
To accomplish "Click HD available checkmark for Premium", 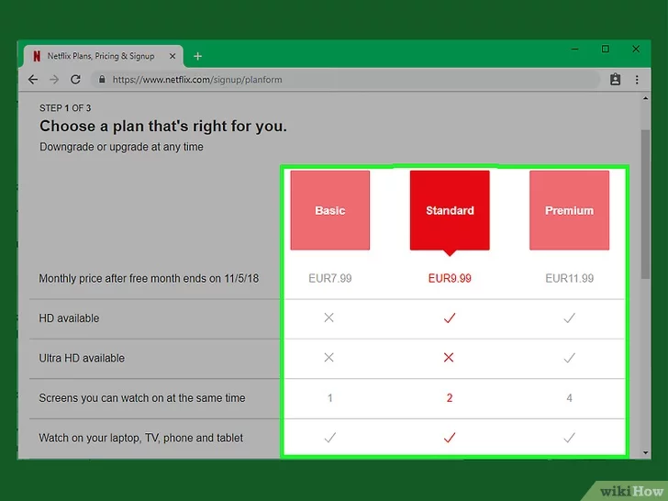I will [x=569, y=317].
